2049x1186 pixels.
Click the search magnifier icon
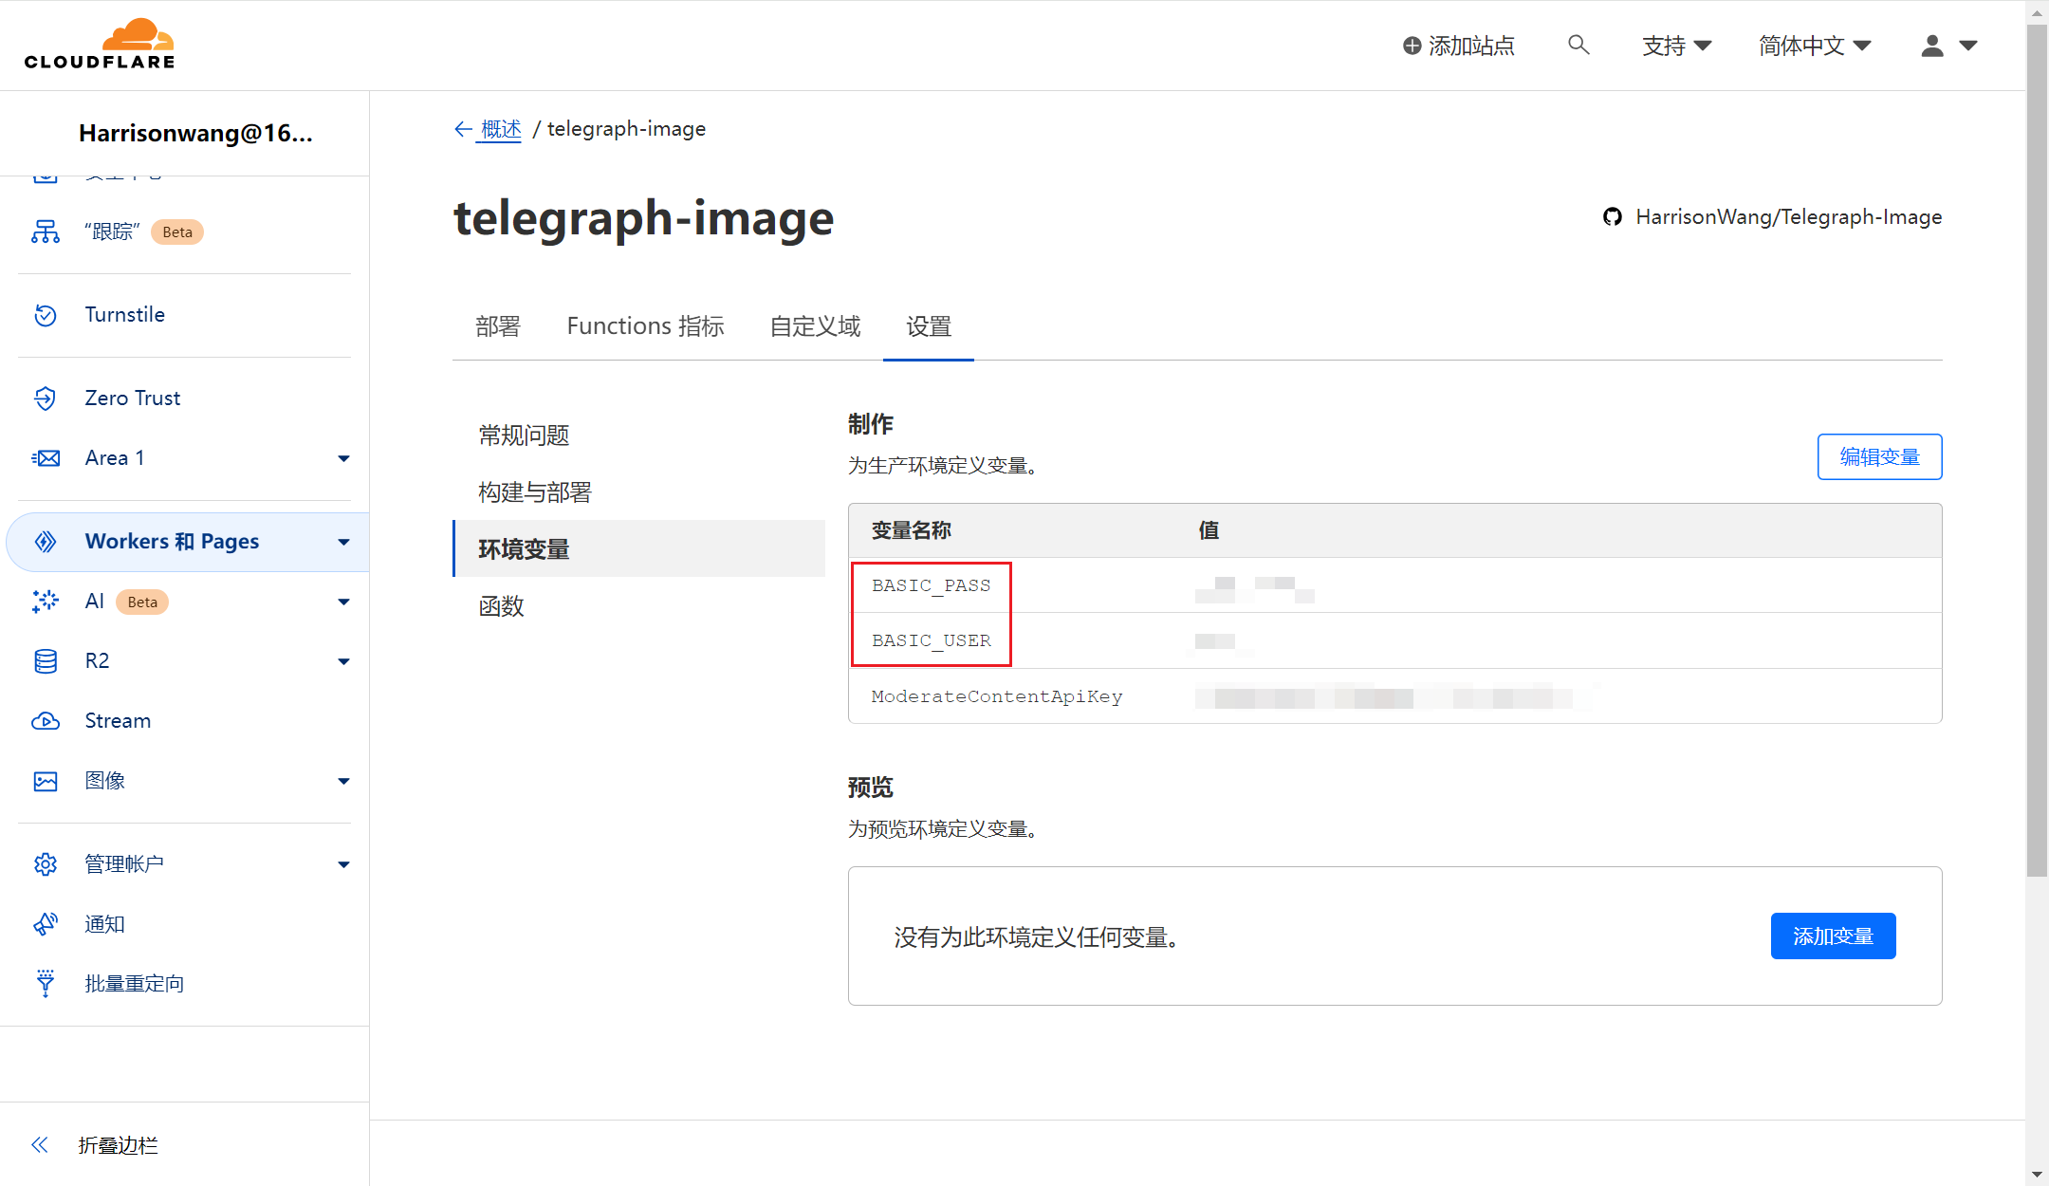(x=1578, y=45)
